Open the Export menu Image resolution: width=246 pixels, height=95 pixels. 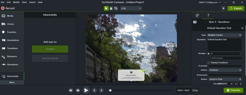(32, 2)
